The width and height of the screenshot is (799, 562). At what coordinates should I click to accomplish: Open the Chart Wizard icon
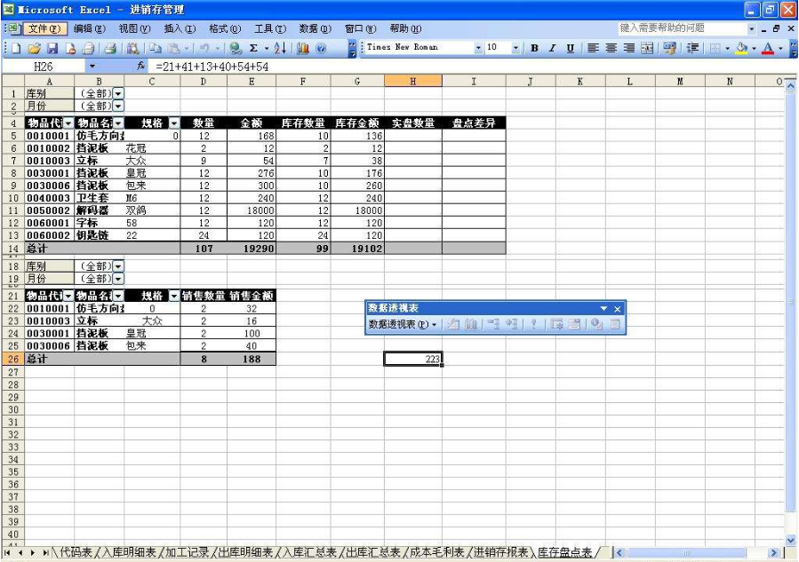point(303,48)
